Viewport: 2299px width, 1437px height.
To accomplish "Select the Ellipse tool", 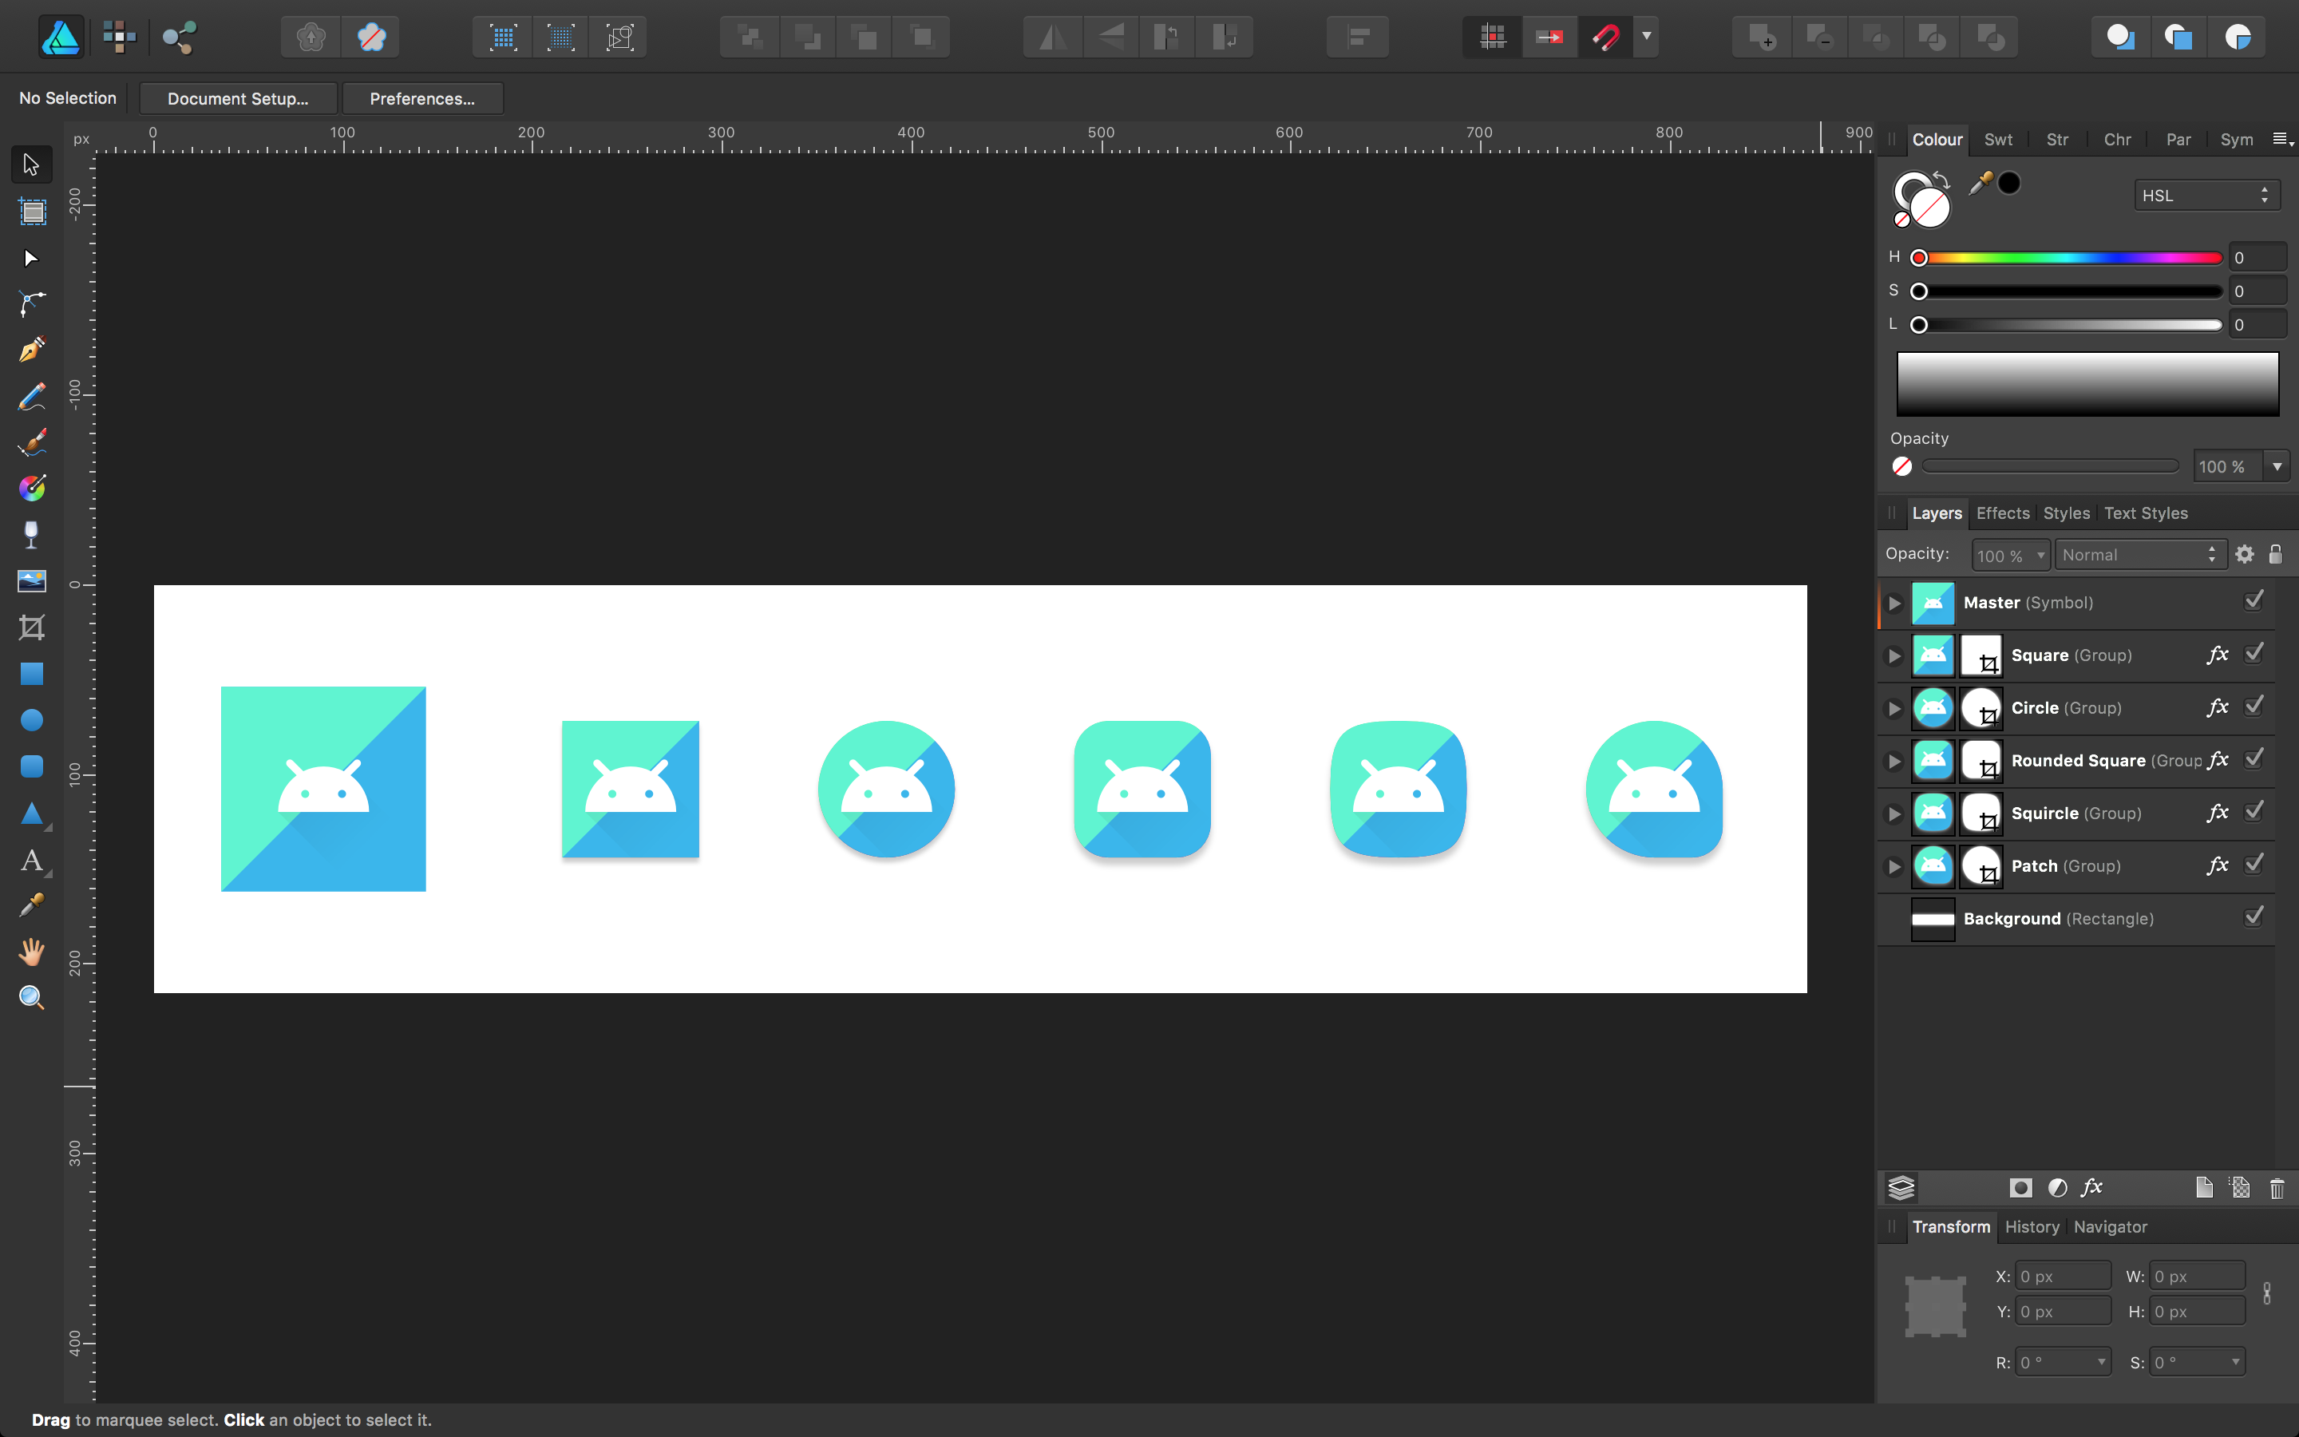I will pos(31,719).
